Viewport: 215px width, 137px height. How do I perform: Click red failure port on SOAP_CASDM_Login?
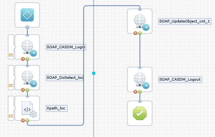click(x=23, y=59)
